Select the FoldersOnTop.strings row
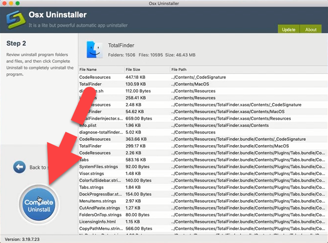This screenshot has height=243, width=328. coord(203,215)
